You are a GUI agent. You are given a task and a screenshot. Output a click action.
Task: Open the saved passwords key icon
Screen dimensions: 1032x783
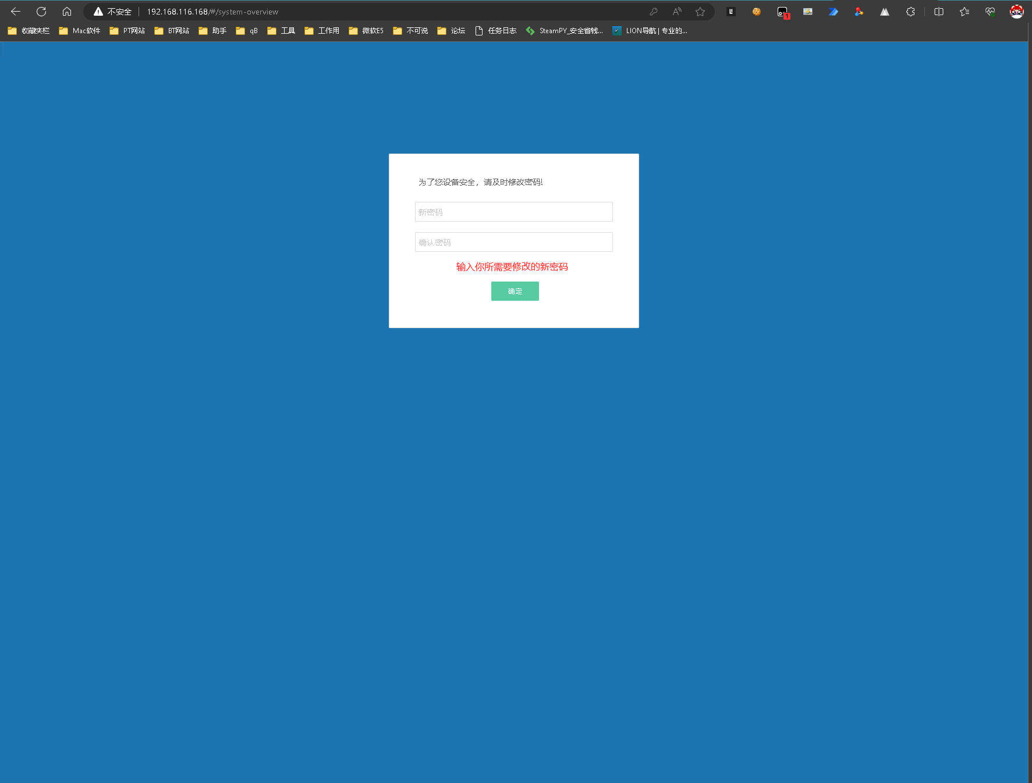click(x=654, y=12)
